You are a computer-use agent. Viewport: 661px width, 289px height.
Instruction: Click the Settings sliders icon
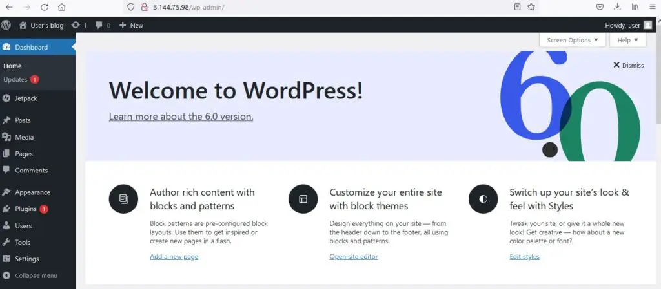coord(6,259)
